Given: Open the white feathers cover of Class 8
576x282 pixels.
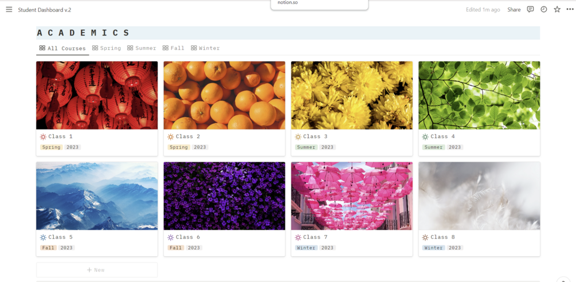Looking at the screenshot, I should tap(479, 196).
